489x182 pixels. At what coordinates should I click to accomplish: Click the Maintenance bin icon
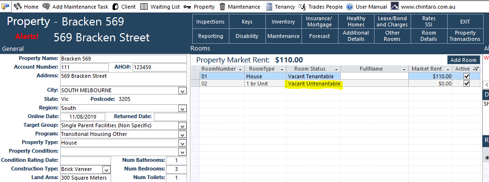222,6
